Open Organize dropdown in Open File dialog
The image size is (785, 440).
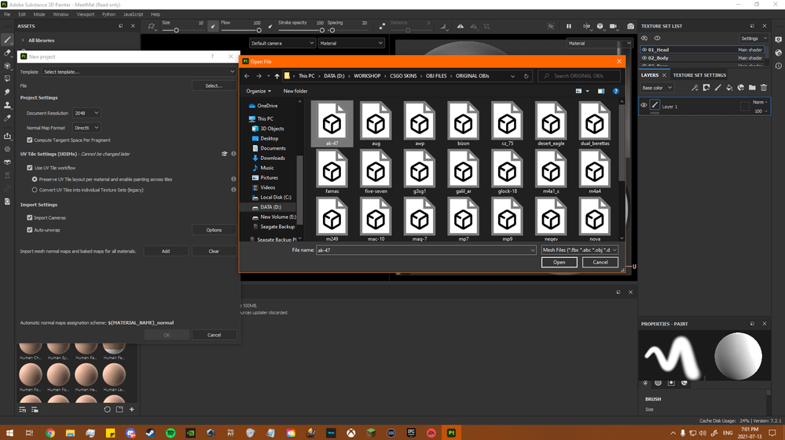coord(259,91)
